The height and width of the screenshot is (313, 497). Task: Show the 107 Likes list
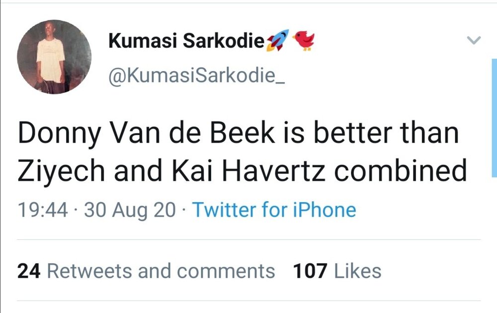click(337, 271)
